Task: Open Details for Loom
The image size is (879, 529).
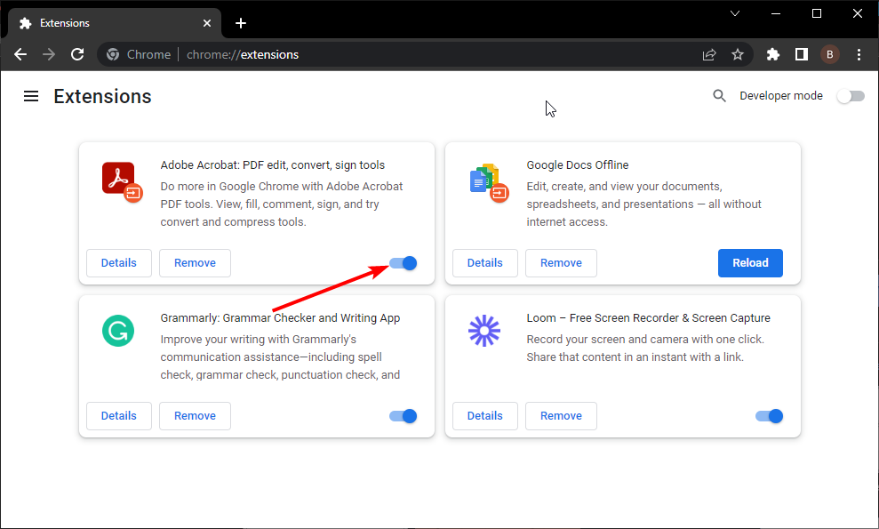Action: tap(485, 416)
